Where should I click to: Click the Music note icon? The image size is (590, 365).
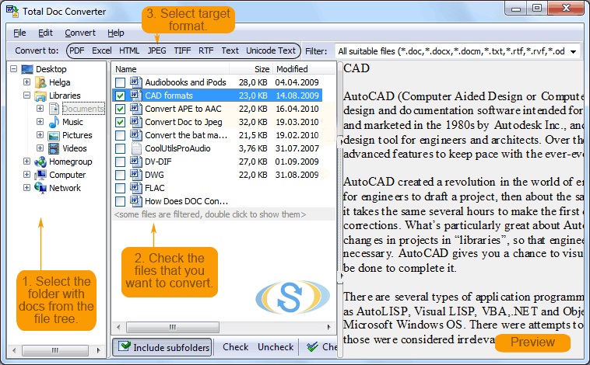click(54, 122)
